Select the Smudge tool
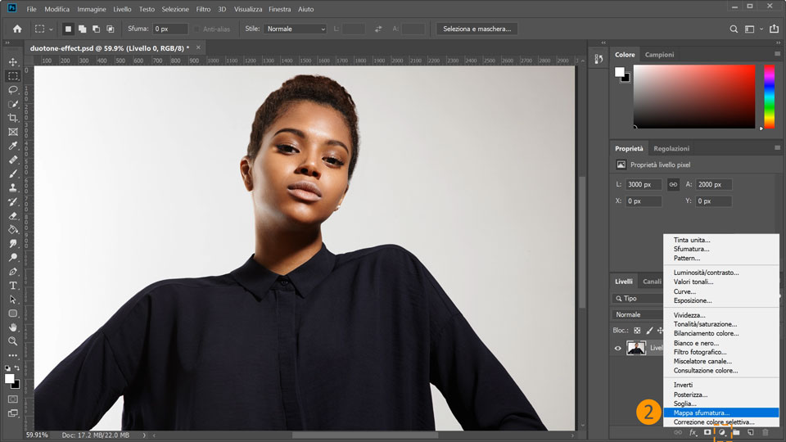The image size is (786, 442). [x=13, y=244]
